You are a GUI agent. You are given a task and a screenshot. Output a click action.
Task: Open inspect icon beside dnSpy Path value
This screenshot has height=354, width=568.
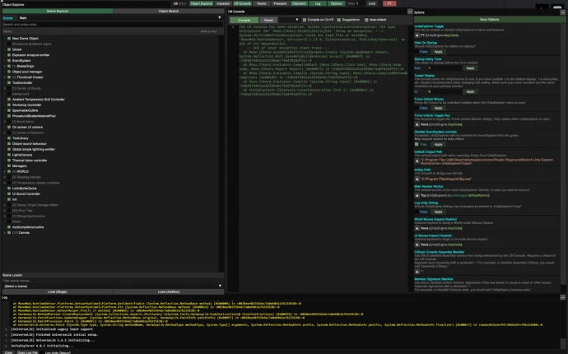[x=417, y=179]
